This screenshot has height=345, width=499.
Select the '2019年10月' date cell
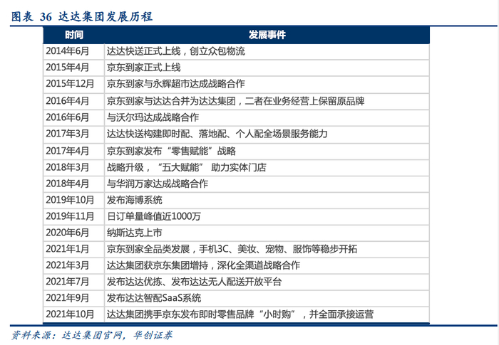pos(74,200)
